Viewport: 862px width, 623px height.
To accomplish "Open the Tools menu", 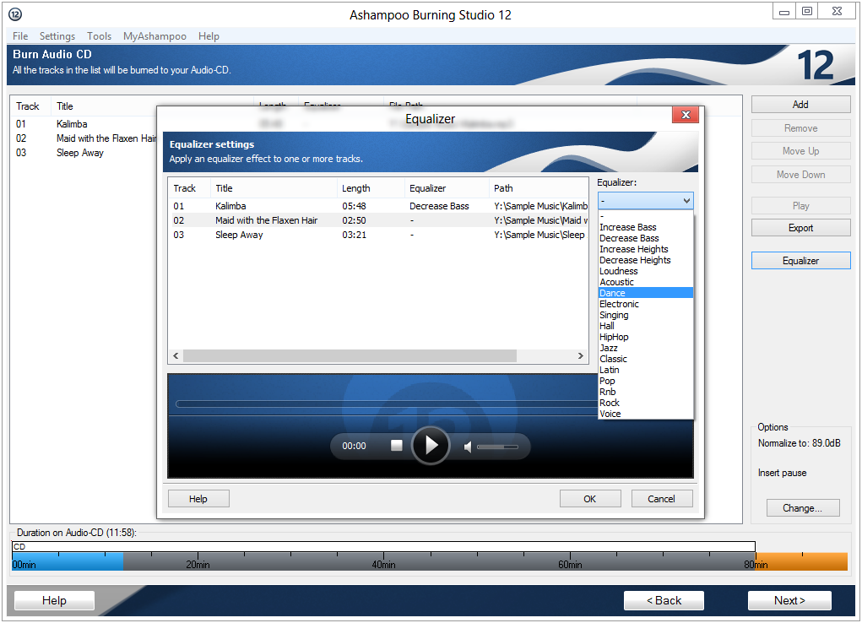I will [99, 35].
